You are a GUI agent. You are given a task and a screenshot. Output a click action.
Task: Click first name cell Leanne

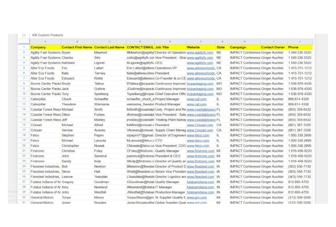tap(77, 177)
